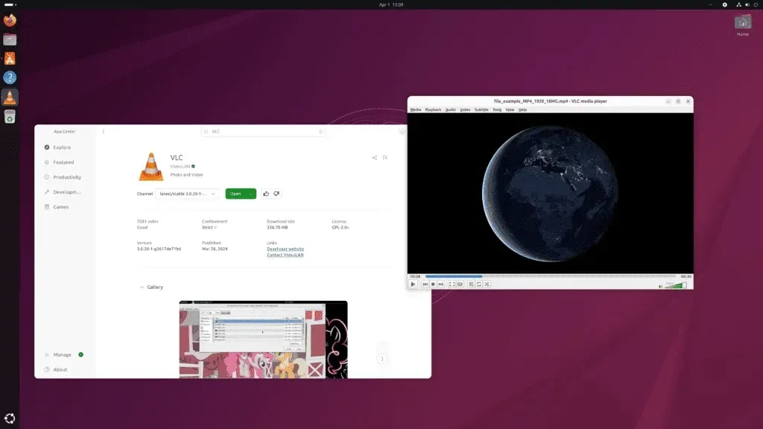The image size is (763, 429).
Task: Report VLC with the flag icon
Action: [x=385, y=158]
